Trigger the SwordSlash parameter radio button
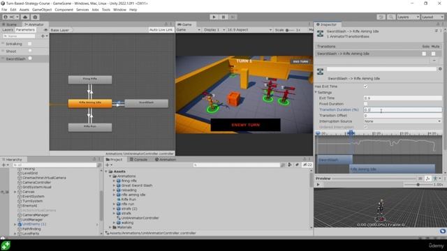Viewport: 447px width, 251px height. tap(30, 58)
